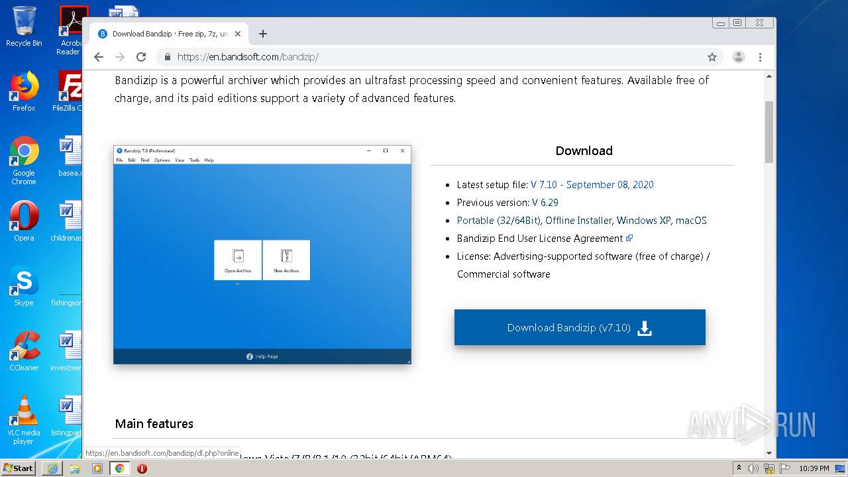Go back using the browser back arrow

99,57
